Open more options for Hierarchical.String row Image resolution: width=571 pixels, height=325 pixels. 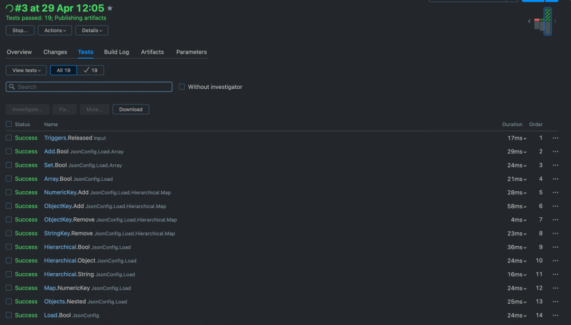point(555,274)
